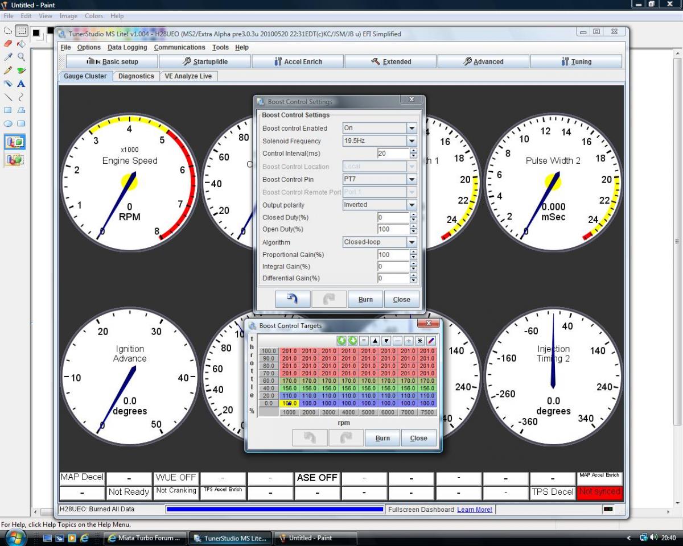Click the plus increment icon above the boost table
This screenshot has height=546, width=683.
click(x=409, y=341)
